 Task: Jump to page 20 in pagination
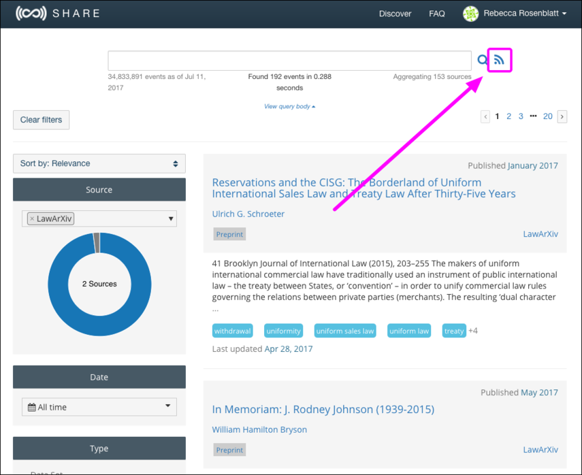547,116
